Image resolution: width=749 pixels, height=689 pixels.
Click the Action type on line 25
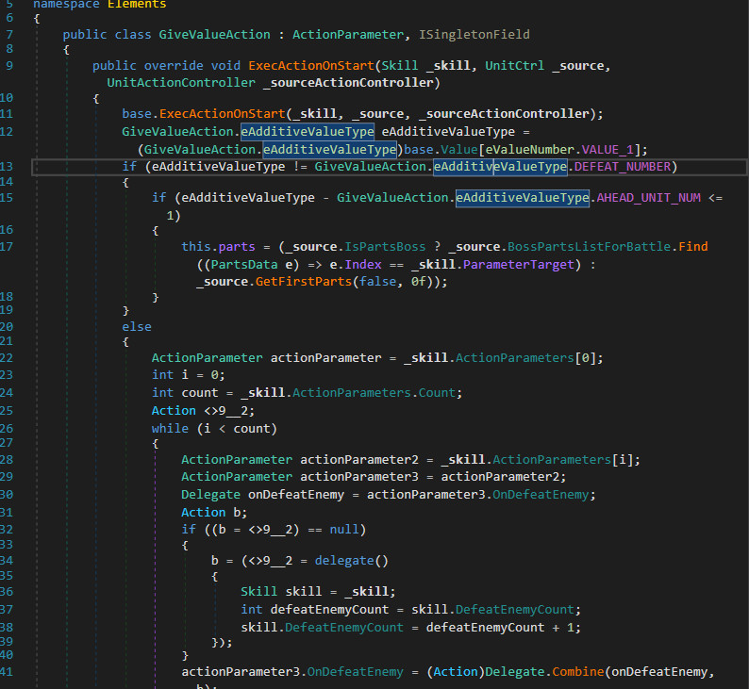(x=174, y=411)
